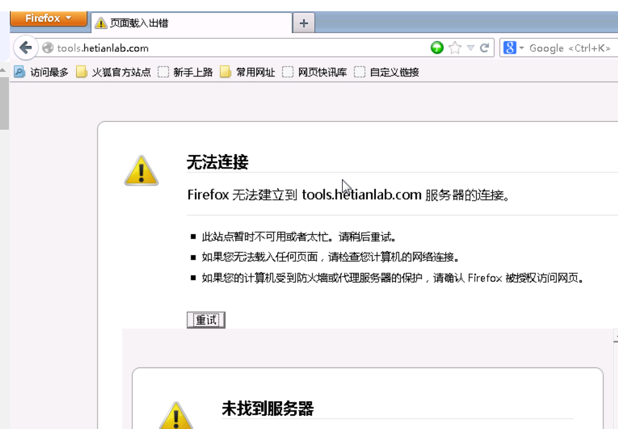Screen dimensions: 618x429
Task: Open the 新手上路 bookmark
Action: (x=185, y=72)
